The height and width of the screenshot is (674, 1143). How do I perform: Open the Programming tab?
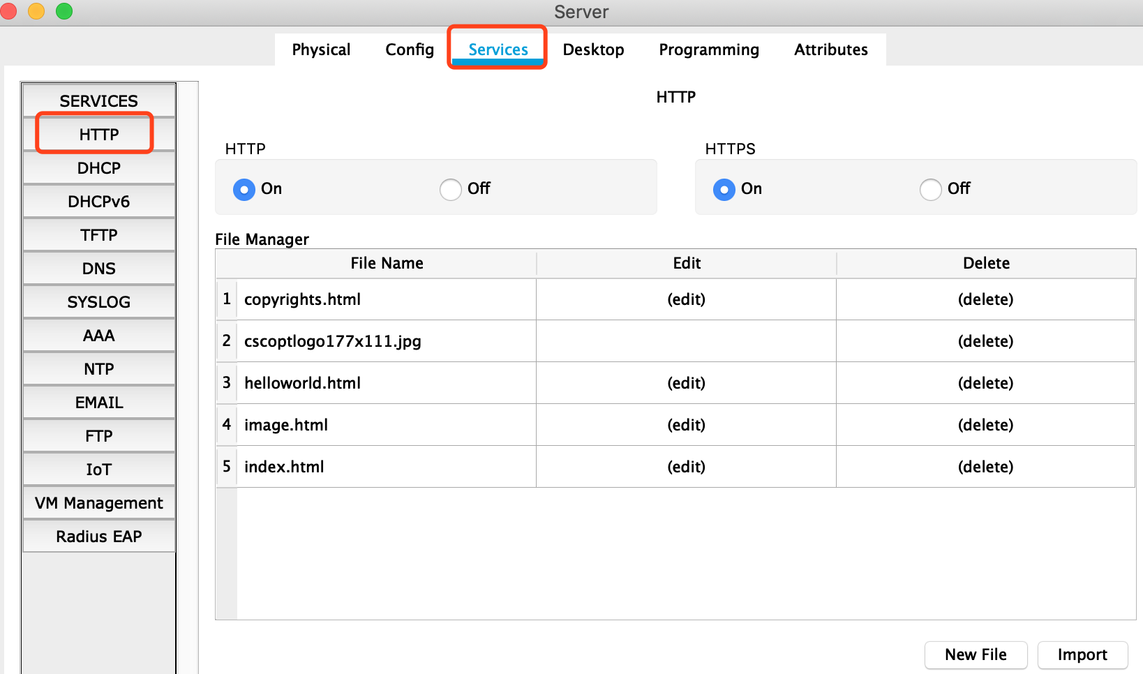pos(708,50)
